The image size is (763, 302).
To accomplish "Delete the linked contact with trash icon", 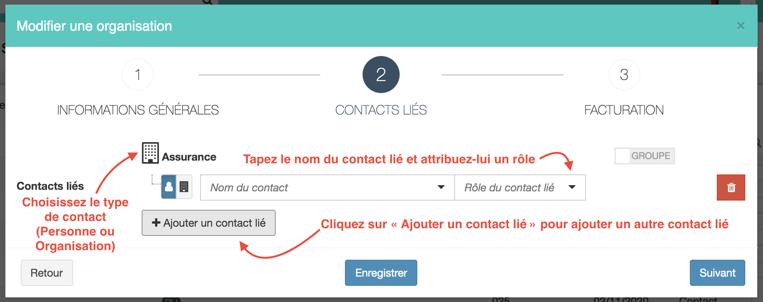I will pyautogui.click(x=731, y=188).
